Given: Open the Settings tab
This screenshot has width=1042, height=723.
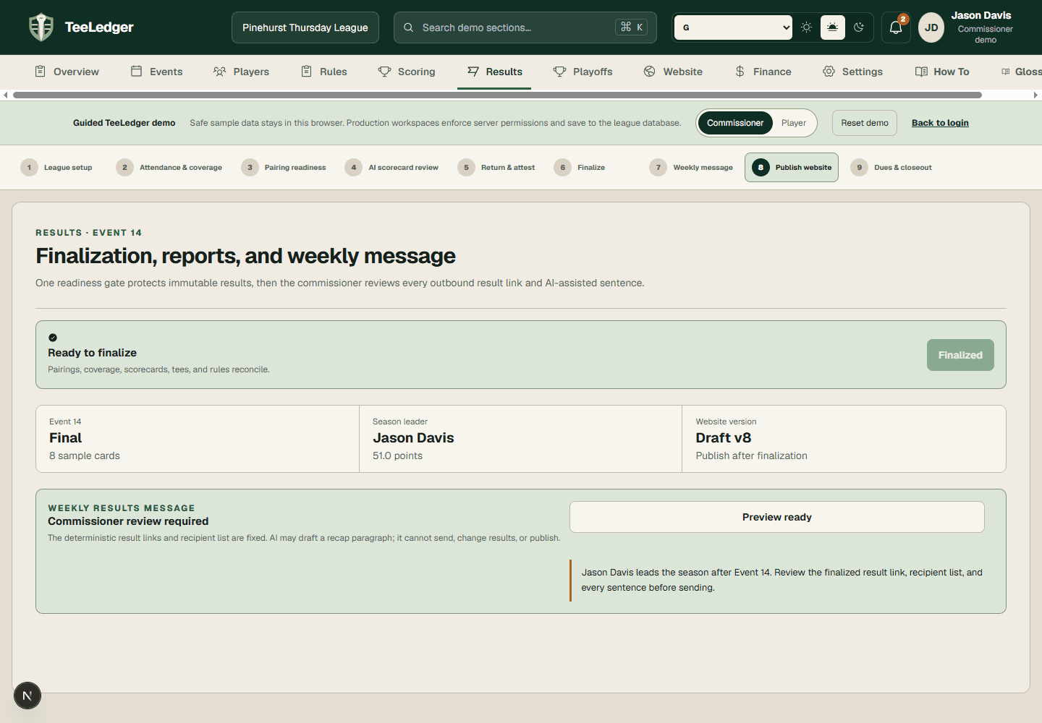Looking at the screenshot, I should tap(852, 72).
